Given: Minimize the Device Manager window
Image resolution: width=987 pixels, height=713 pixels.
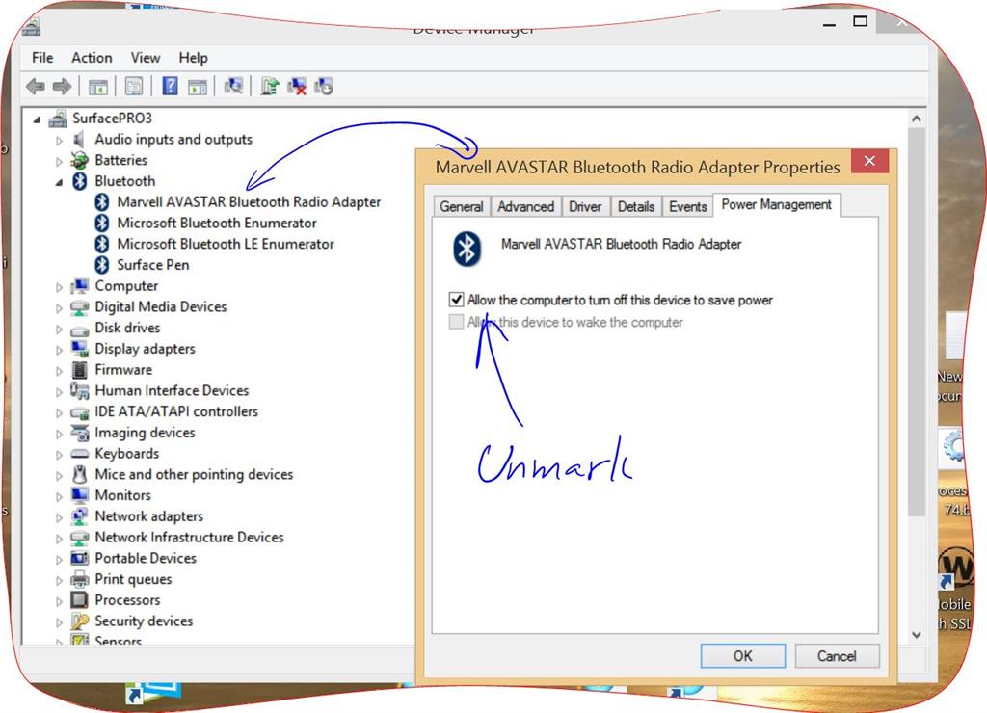Looking at the screenshot, I should 830,23.
